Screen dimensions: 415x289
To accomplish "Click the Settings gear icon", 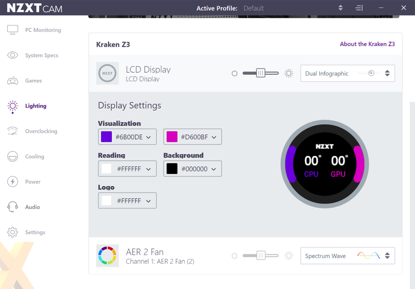I will [12, 232].
